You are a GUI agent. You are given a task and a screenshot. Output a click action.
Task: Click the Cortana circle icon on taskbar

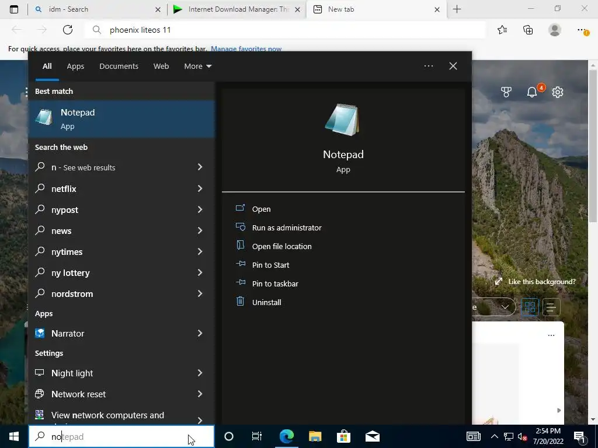click(x=228, y=436)
